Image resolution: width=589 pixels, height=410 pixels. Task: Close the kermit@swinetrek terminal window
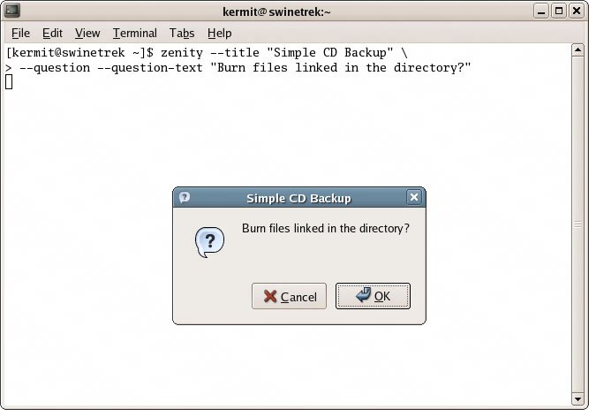(x=575, y=11)
